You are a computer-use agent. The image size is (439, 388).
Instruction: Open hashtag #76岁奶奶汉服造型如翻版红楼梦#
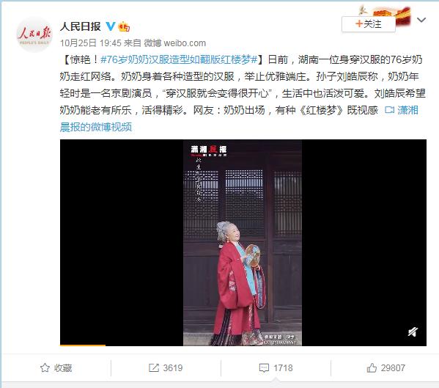coord(179,59)
